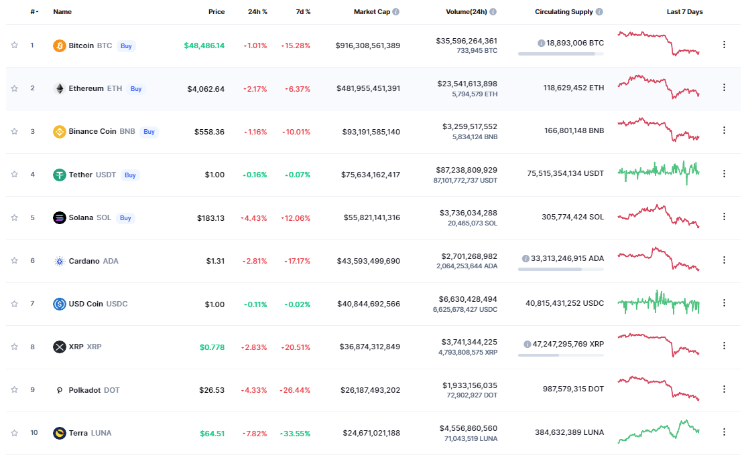
Task: Sort coins by Market Cap header
Action: 372,12
